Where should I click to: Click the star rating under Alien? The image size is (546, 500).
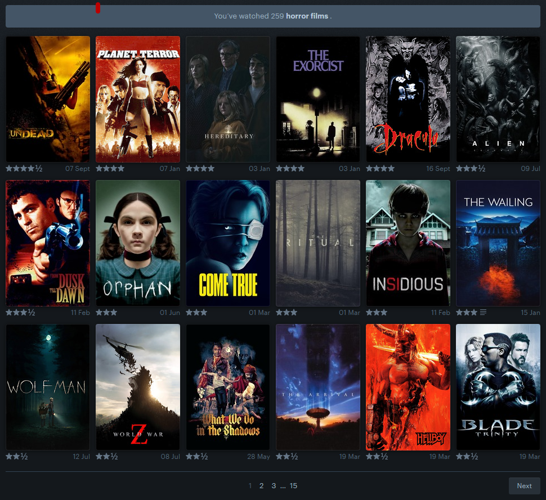471,168
